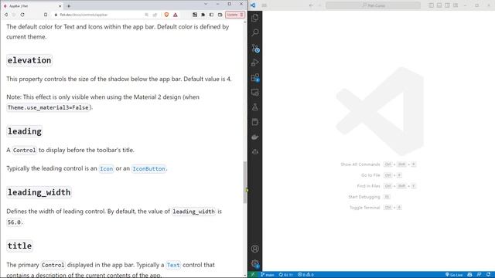495x278 pixels.
Task: Open the browser wallet icon
Action: point(220,15)
